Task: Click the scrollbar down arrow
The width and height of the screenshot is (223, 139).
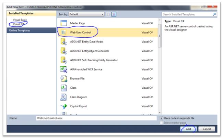Action: tap(160, 113)
